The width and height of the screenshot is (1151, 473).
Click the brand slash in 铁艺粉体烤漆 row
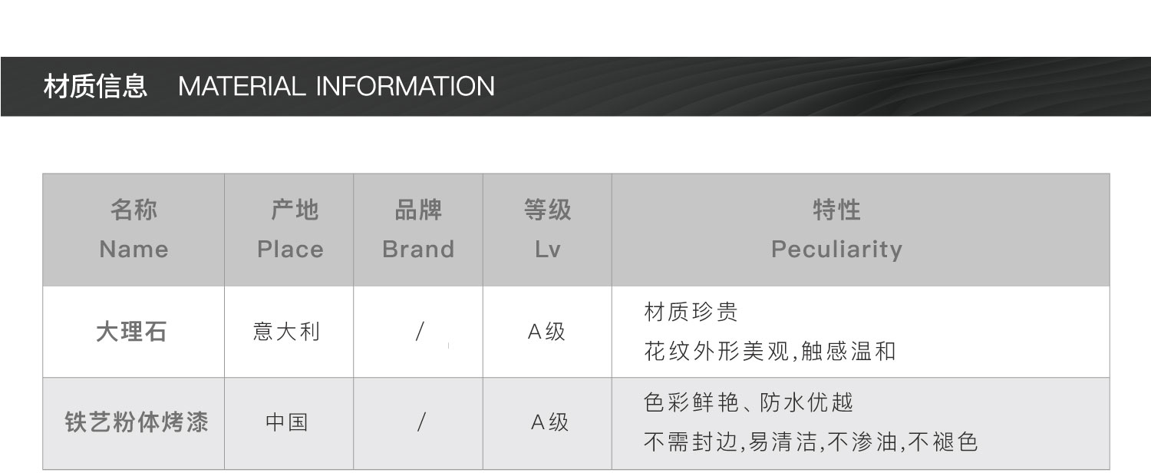pos(420,422)
